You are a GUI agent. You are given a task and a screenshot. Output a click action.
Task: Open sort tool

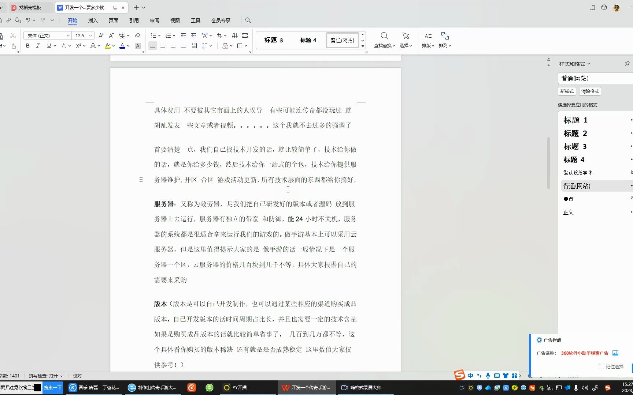[x=235, y=35]
